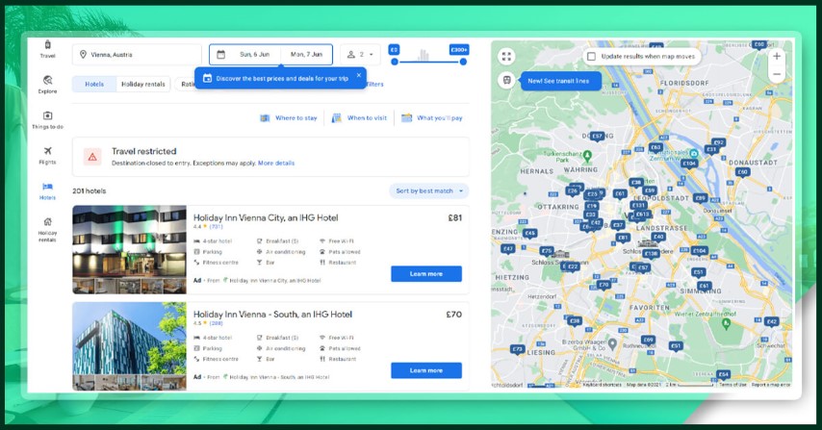Click the When to visit icon
Image resolution: width=822 pixels, height=430 pixels.
click(x=337, y=118)
